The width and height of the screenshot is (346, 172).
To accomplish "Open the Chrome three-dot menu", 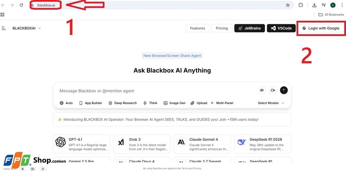I will click(342, 5).
